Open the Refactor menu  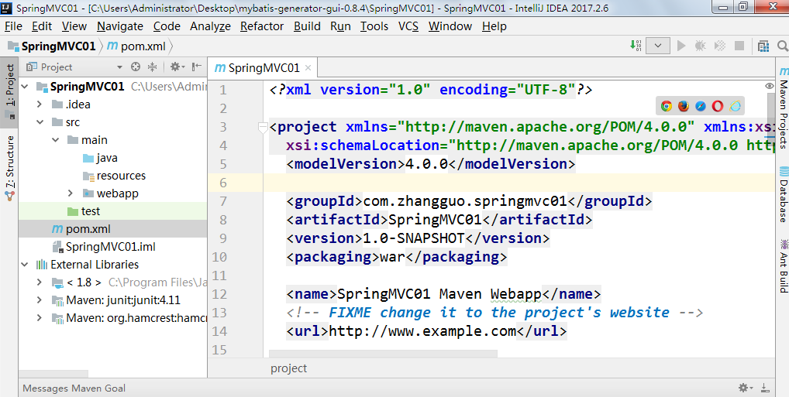(x=262, y=26)
